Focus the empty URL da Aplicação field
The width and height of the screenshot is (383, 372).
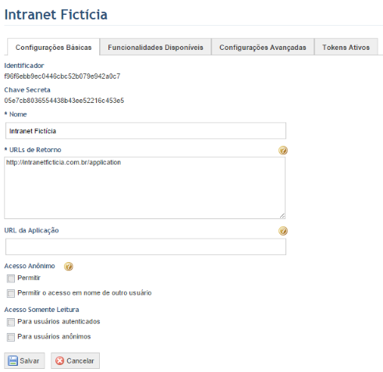pyautogui.click(x=146, y=246)
